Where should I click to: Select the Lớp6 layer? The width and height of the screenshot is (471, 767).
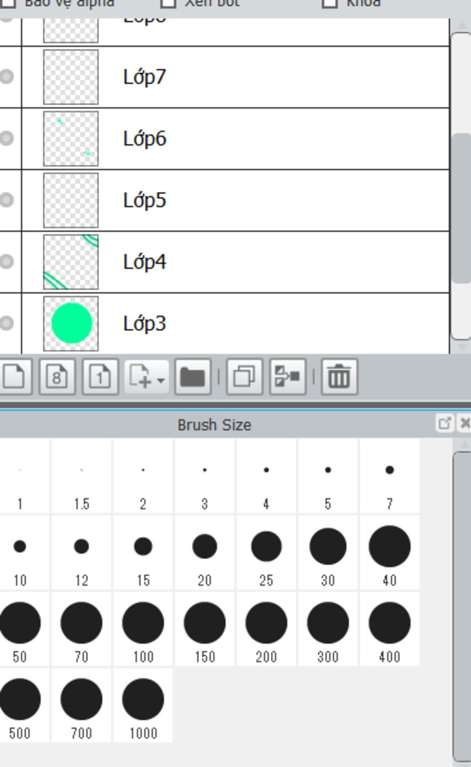[235, 138]
